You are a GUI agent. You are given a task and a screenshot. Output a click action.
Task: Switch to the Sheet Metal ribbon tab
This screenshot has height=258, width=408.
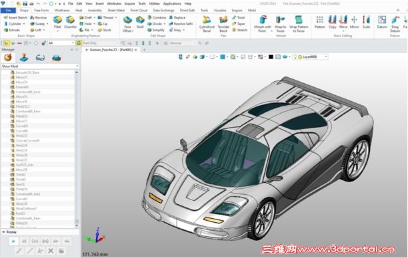click(116, 10)
